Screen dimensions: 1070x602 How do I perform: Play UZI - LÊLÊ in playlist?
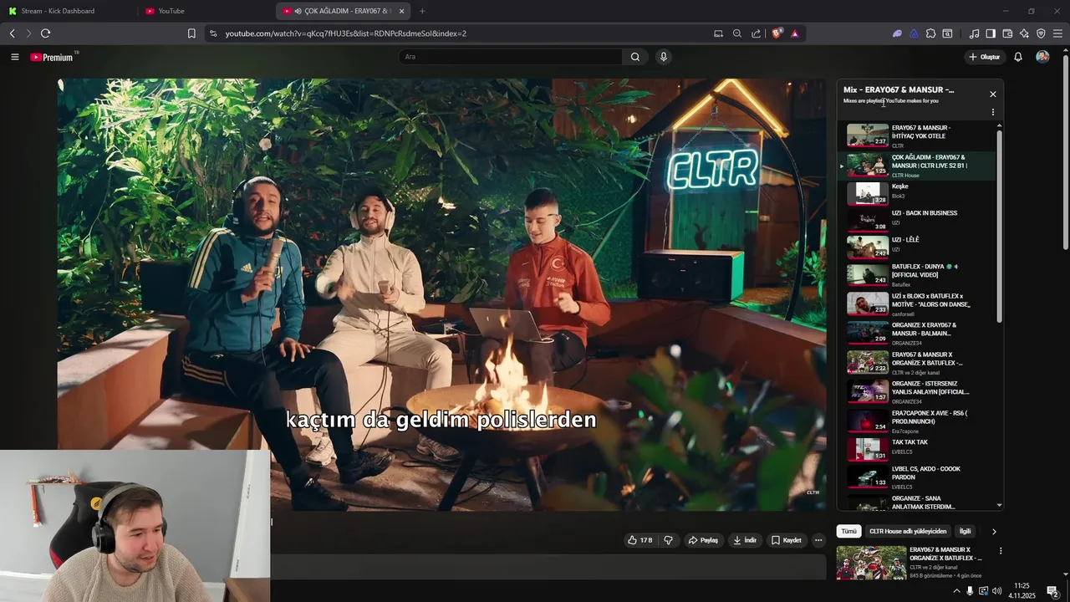[917, 246]
